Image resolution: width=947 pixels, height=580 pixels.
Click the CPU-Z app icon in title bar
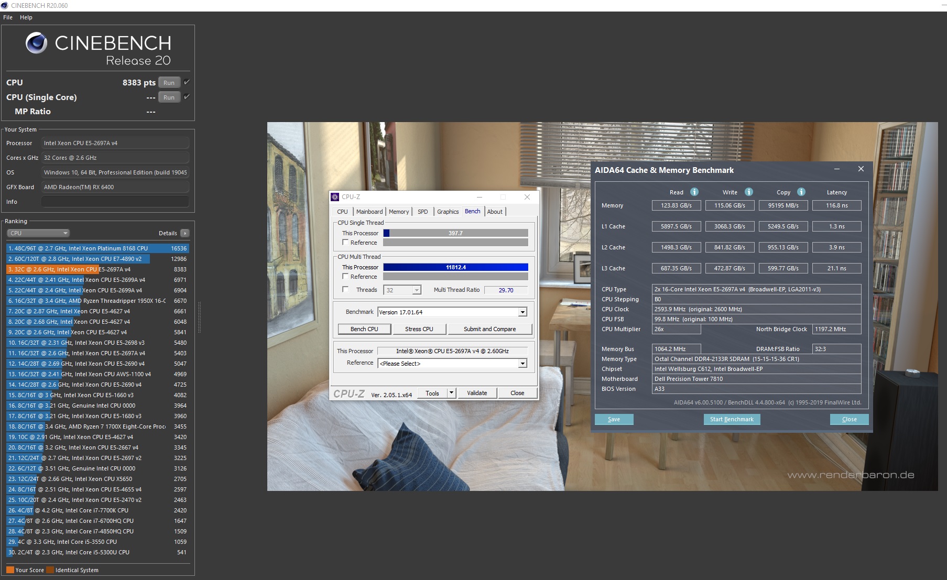click(x=335, y=197)
